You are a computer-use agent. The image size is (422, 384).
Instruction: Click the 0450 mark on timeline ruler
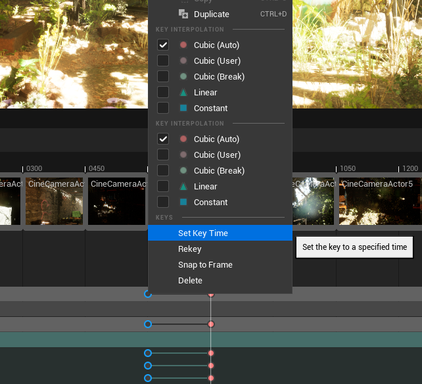pos(97,168)
